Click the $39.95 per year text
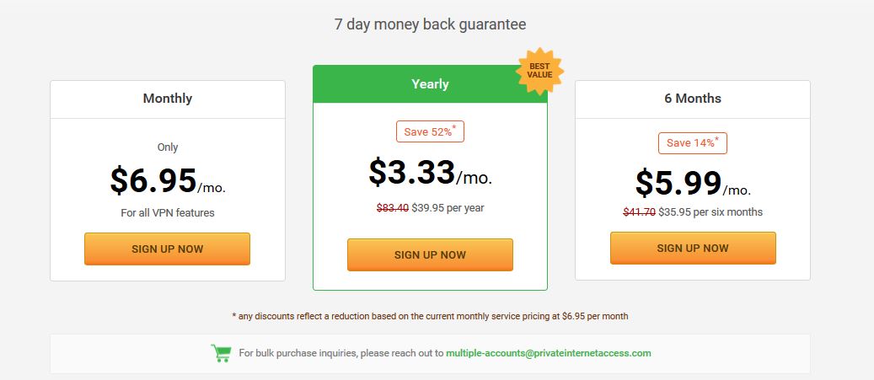 pyautogui.click(x=448, y=208)
